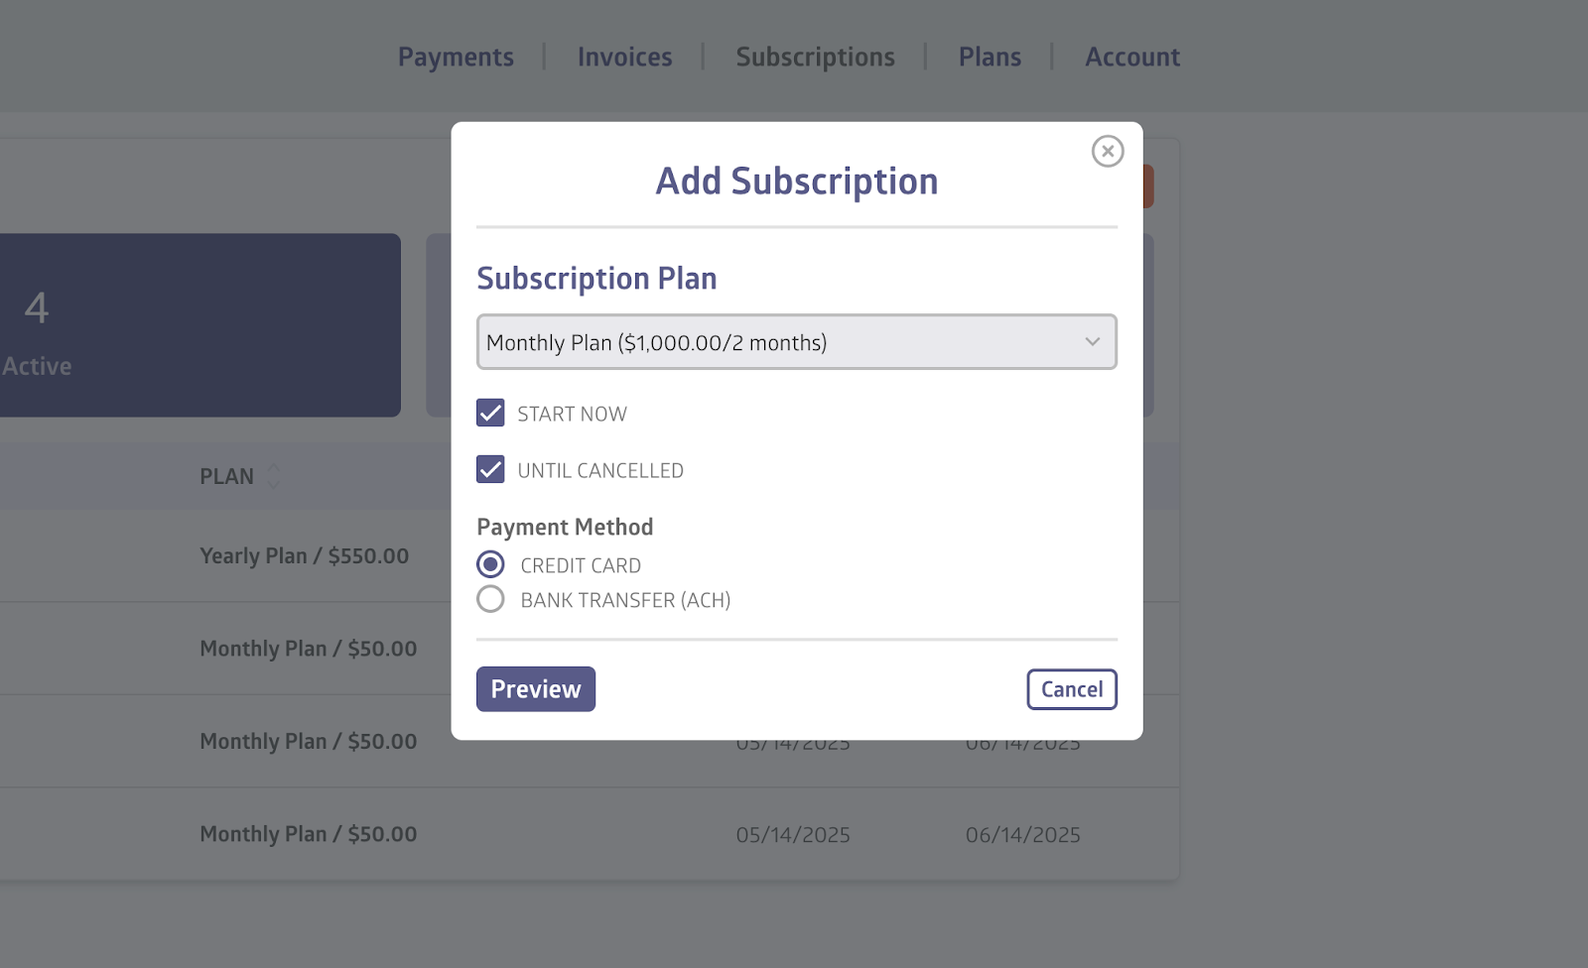Click the Preview button

click(x=536, y=689)
